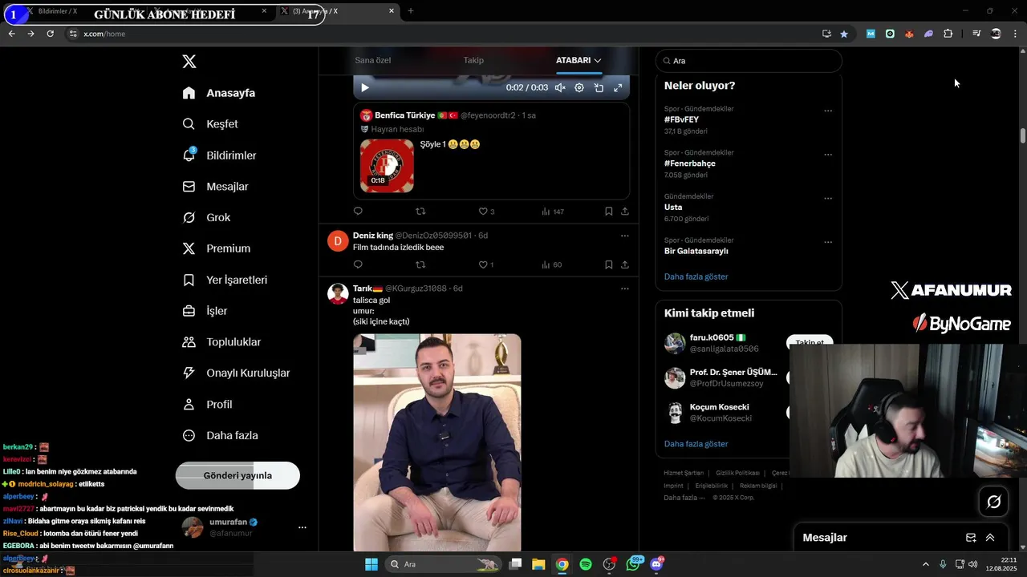Open Grok floating button
1027x577 pixels.
pos(993,502)
